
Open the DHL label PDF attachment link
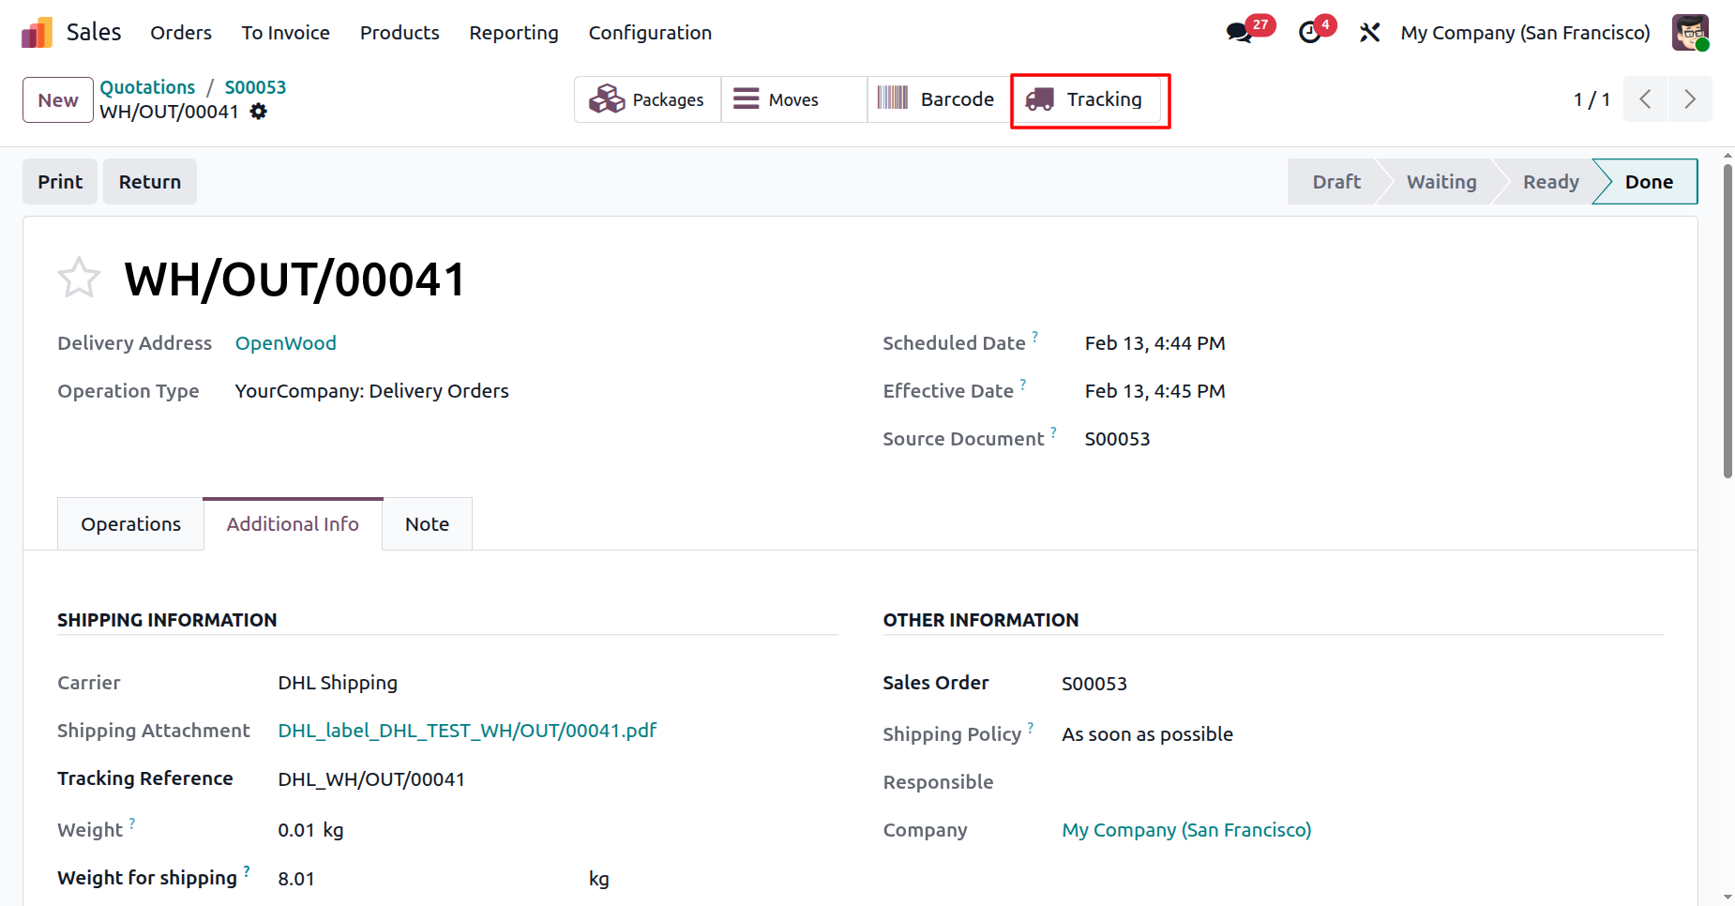467,731
